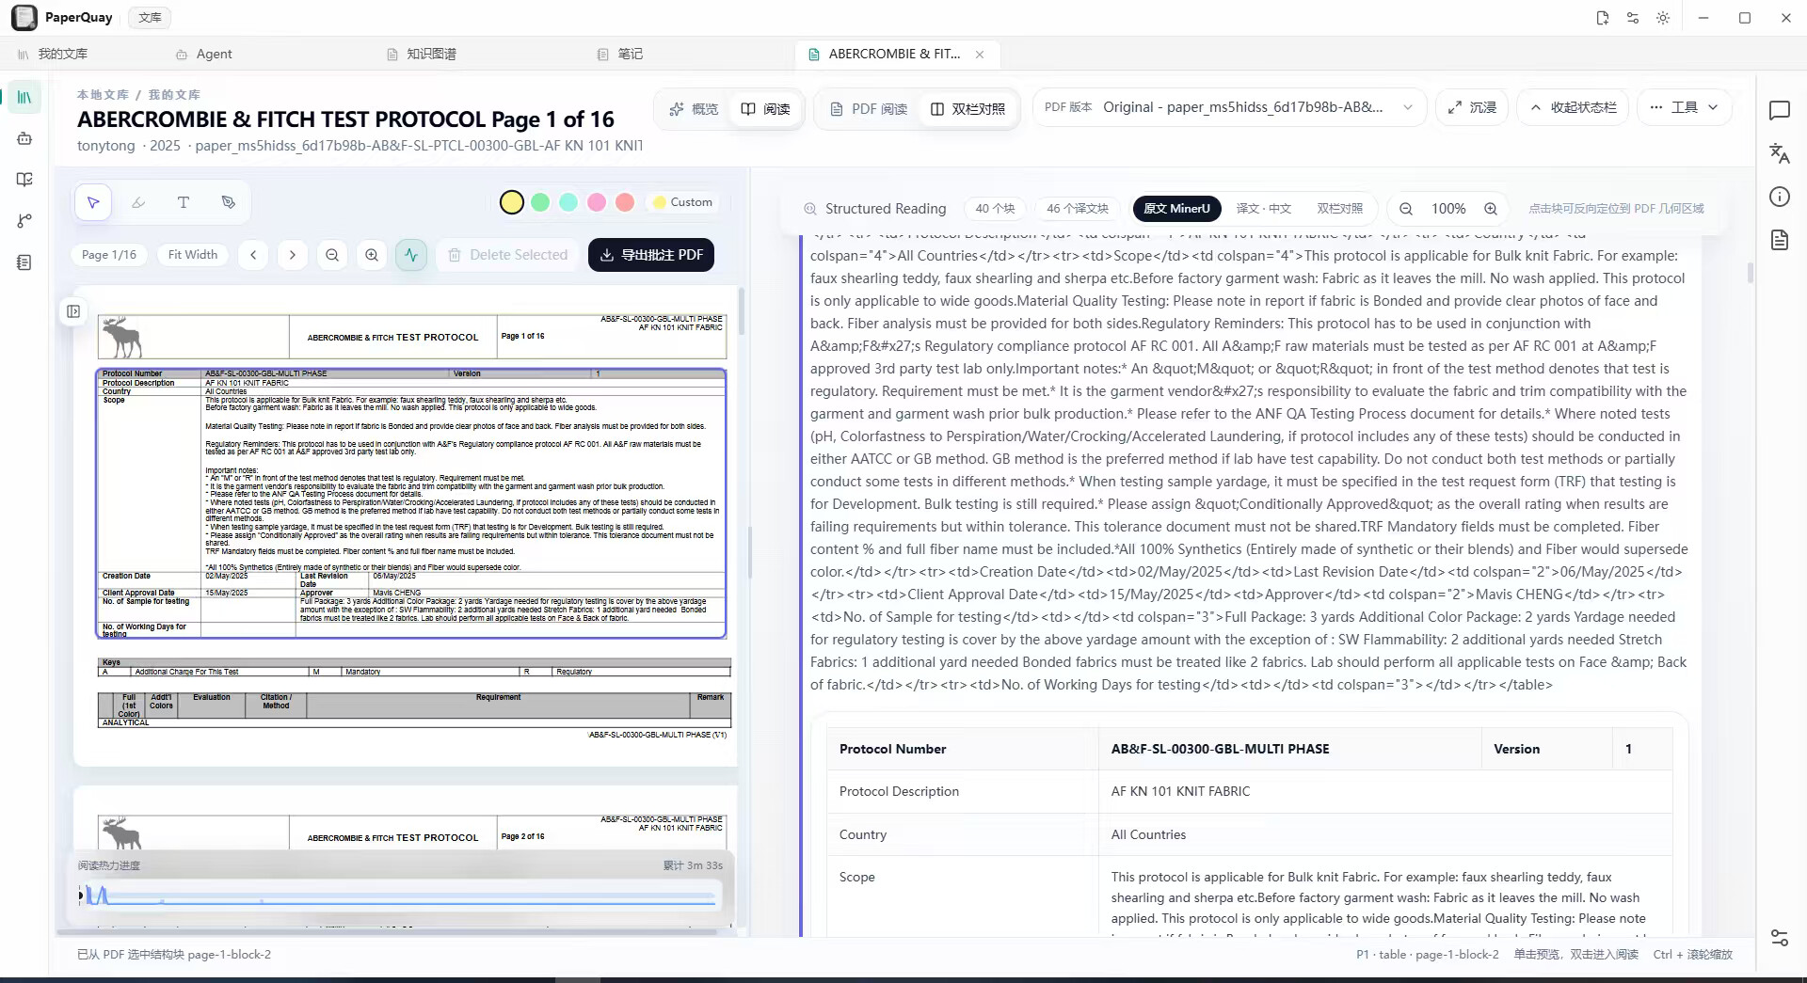Viewport: 1807px width, 983px height.
Task: Zoom in the structured reading pane
Action: [x=1491, y=209]
